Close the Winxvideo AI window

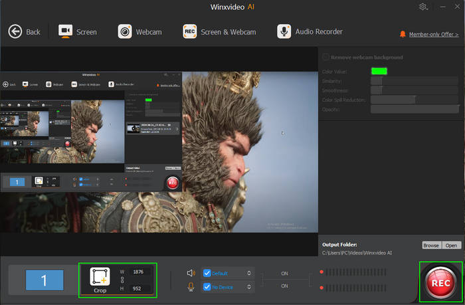pos(457,6)
